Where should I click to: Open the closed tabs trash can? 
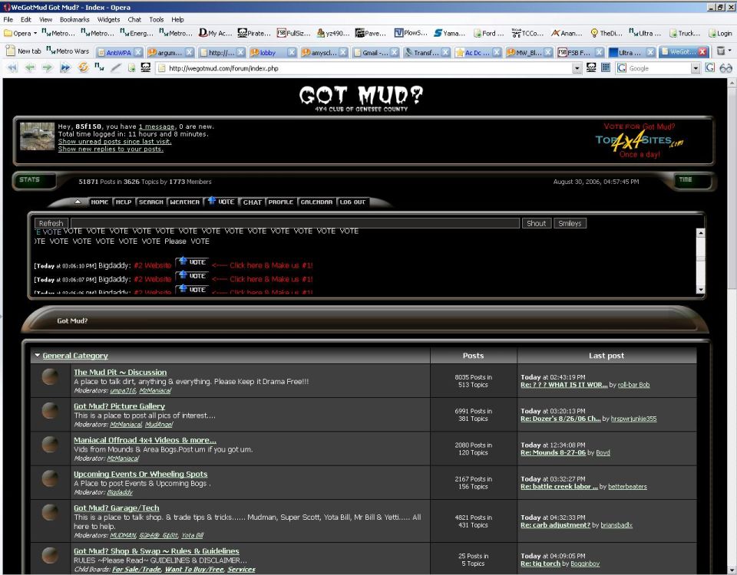click(x=721, y=51)
